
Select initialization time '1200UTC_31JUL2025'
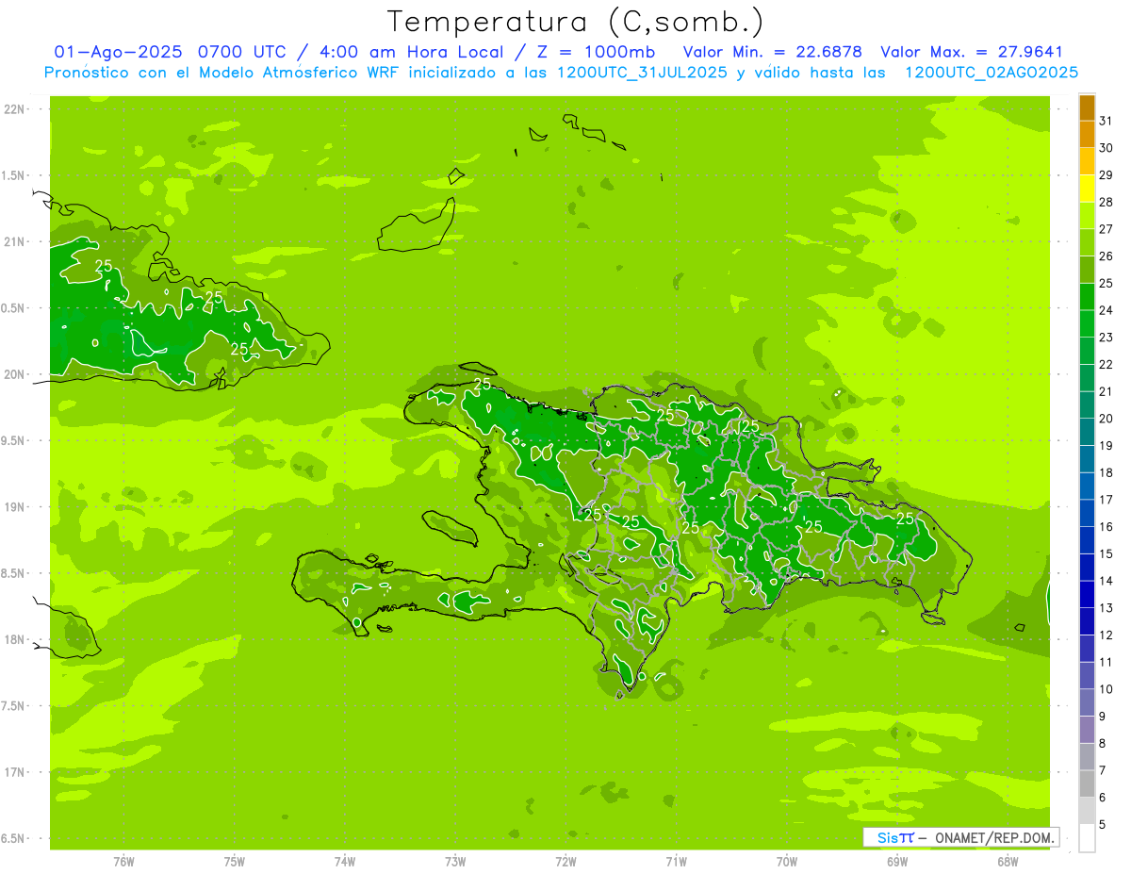tap(643, 73)
